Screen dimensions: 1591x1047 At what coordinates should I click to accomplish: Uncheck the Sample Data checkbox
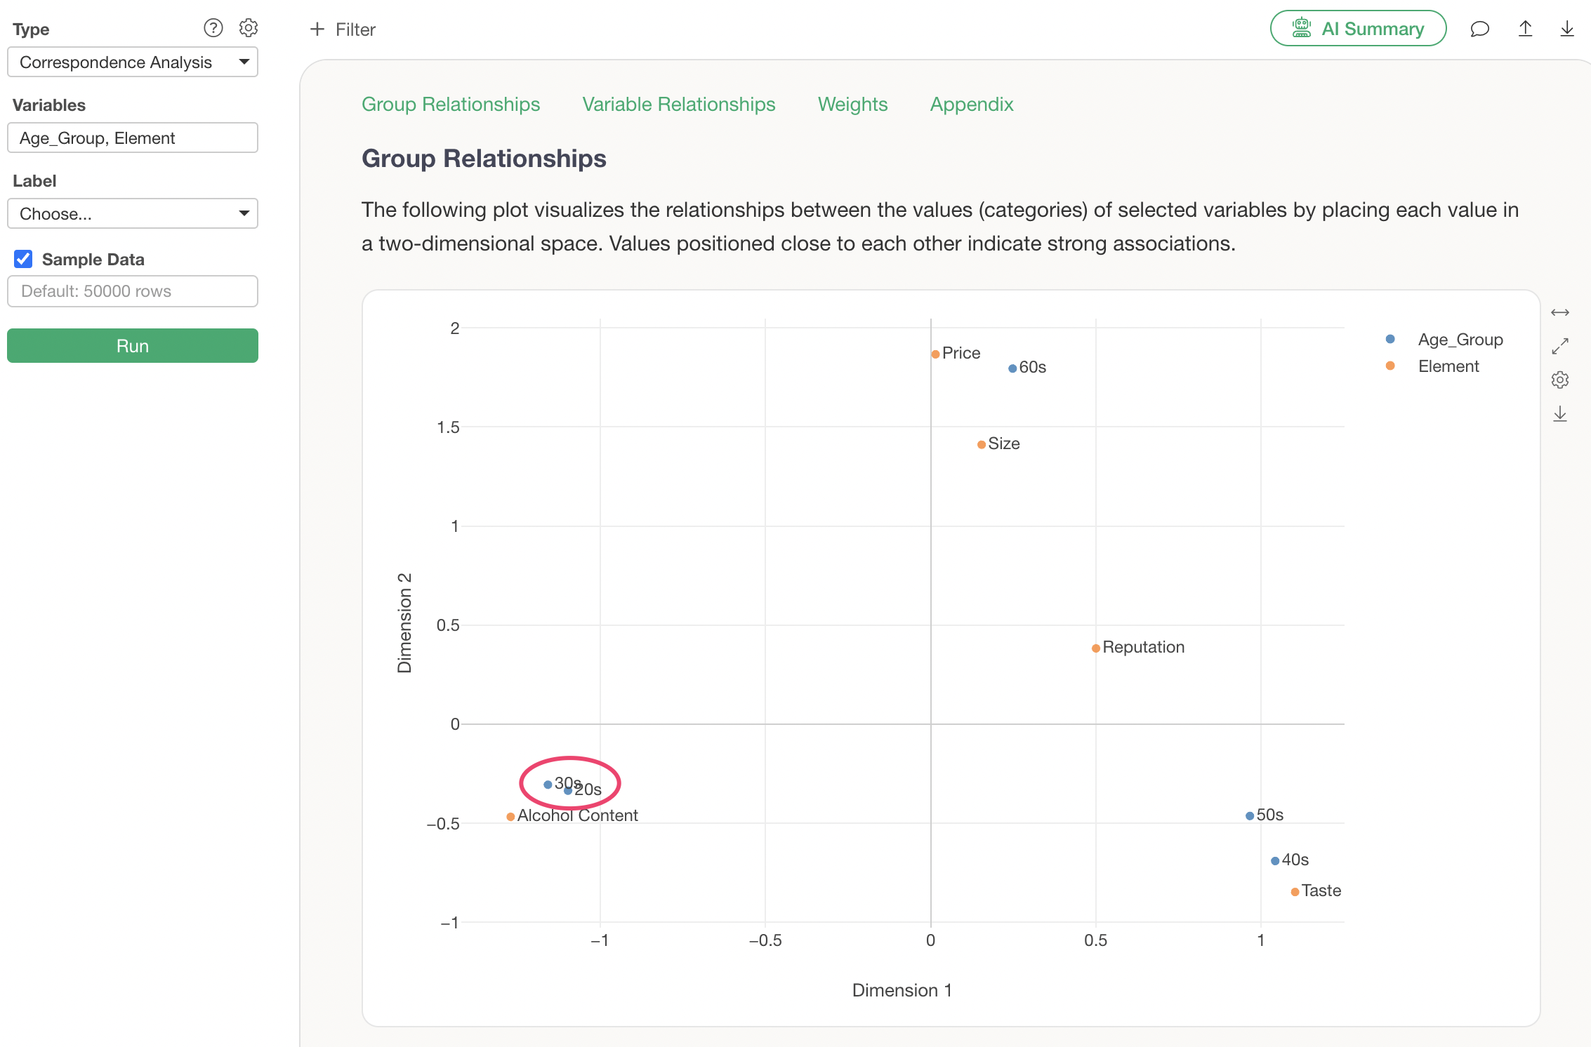point(23,259)
